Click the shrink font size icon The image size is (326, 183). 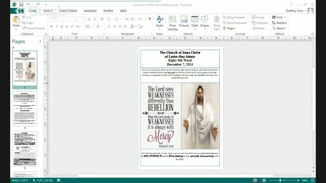click(x=95, y=19)
